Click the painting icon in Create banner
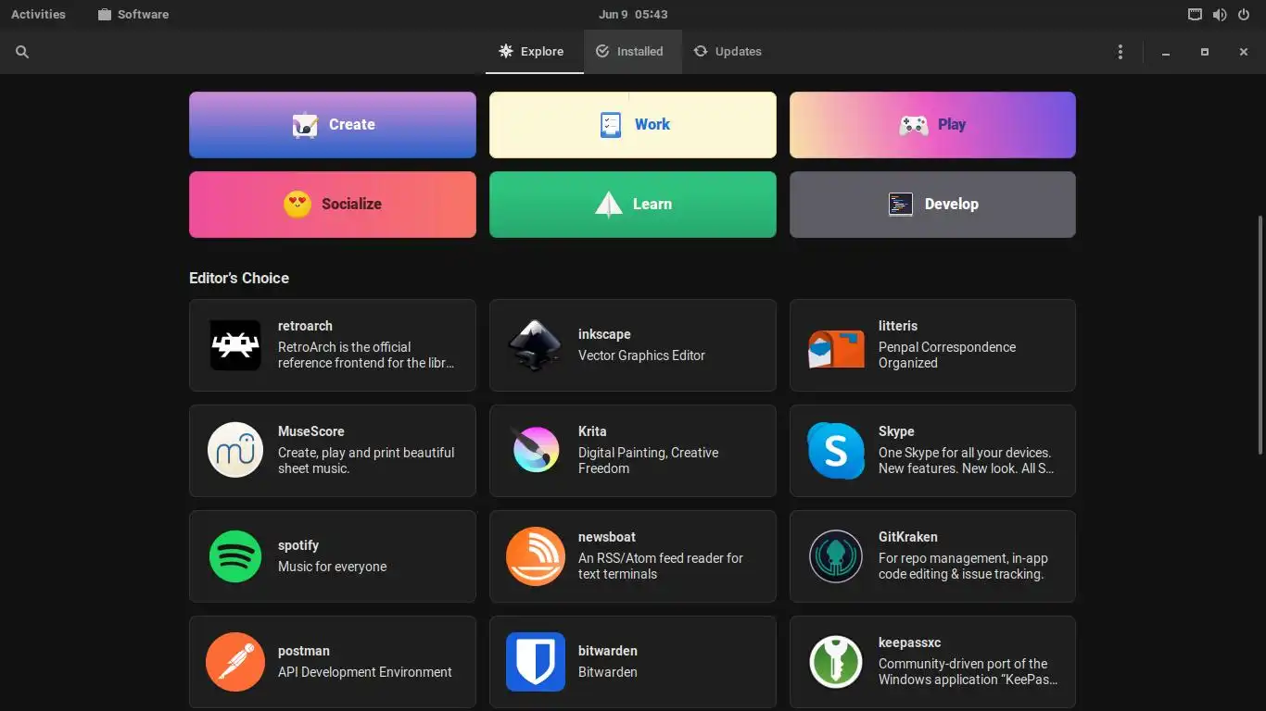 (305, 125)
